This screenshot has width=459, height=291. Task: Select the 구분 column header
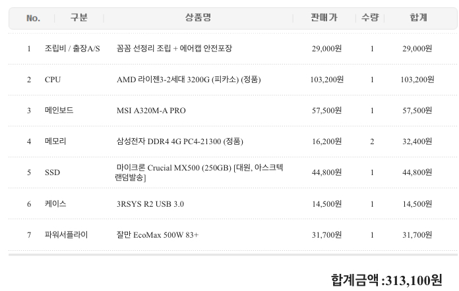[79, 18]
